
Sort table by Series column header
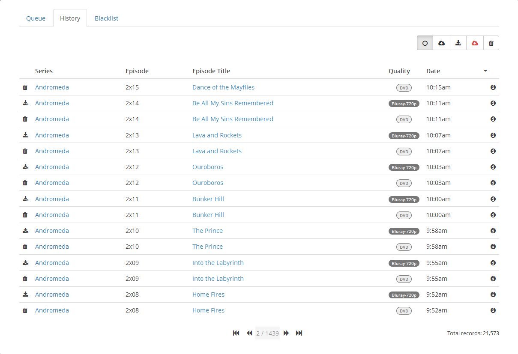(x=44, y=71)
